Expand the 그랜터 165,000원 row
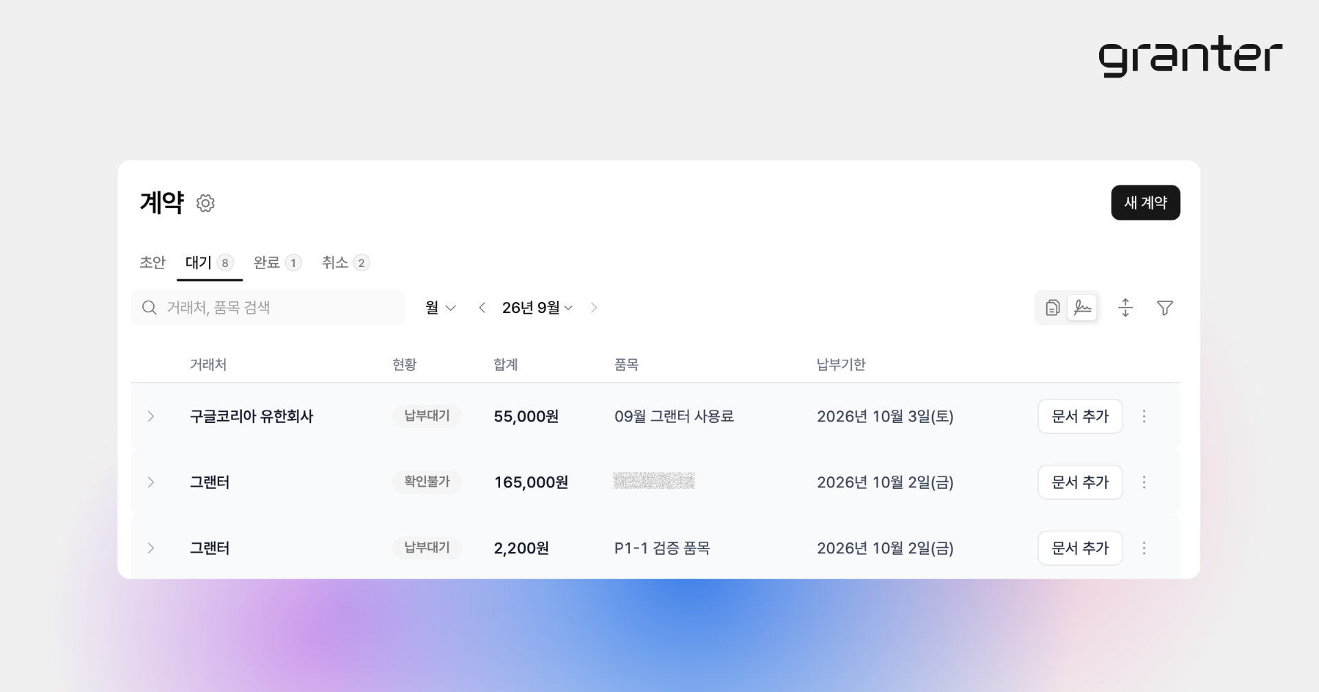The image size is (1319, 692). coord(151,482)
